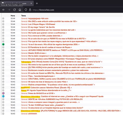Open thread Asjsjajajajjaaja +bit coin
Viewport: 123px width, 115px height.
coord(38,18)
